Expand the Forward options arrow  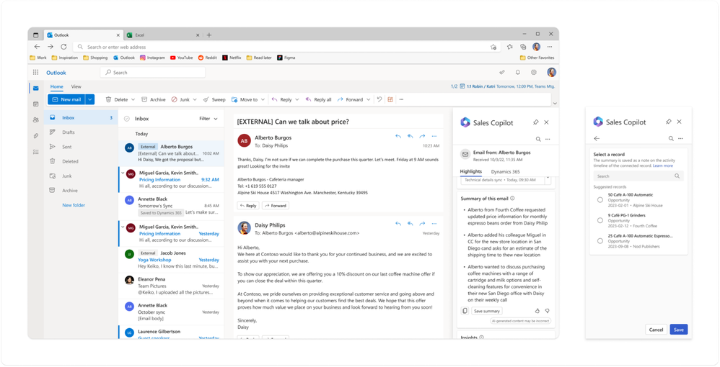368,99
